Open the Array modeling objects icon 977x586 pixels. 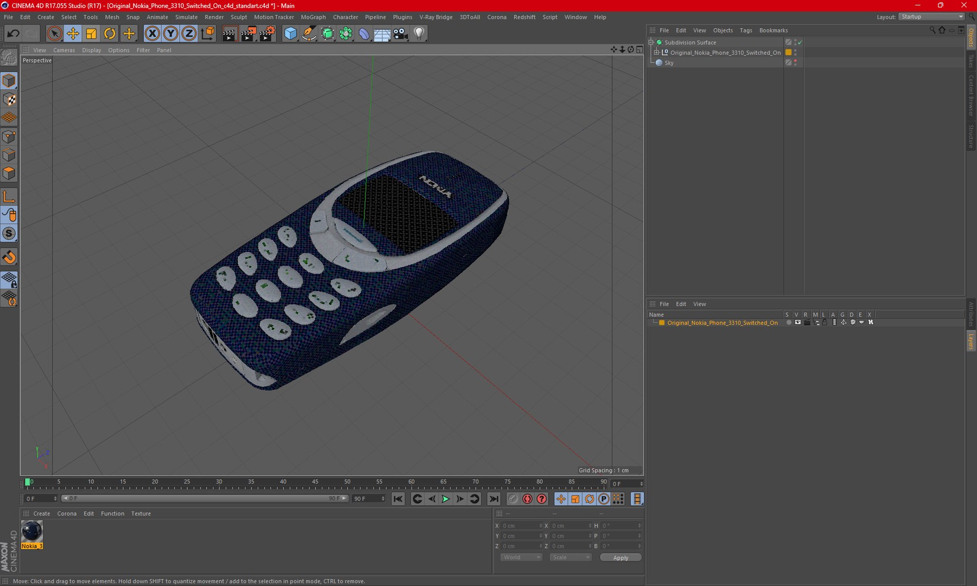pyautogui.click(x=346, y=34)
